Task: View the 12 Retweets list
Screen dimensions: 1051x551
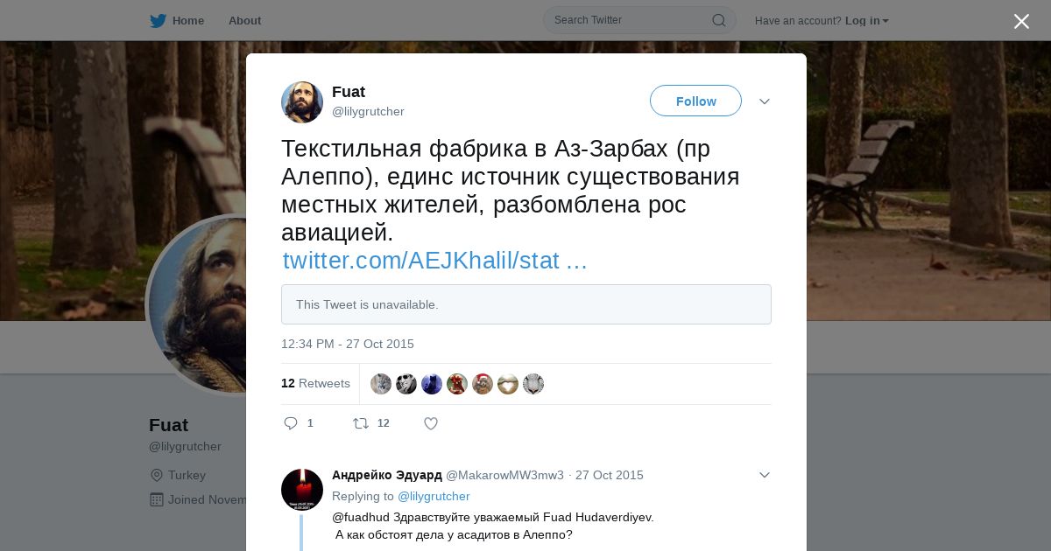Action: click(315, 383)
